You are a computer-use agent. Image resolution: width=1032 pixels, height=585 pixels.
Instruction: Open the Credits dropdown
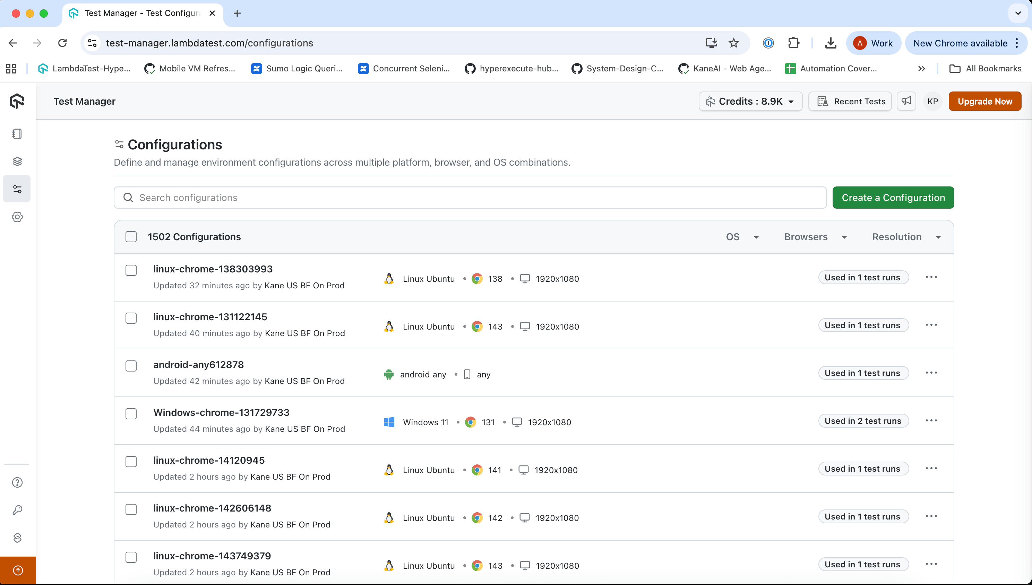point(750,101)
